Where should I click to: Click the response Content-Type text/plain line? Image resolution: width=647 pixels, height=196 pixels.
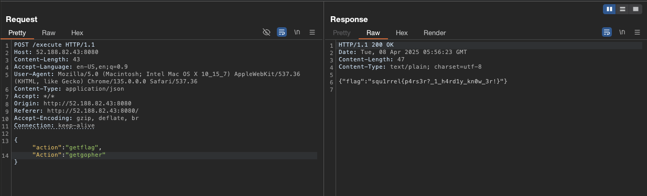[410, 67]
